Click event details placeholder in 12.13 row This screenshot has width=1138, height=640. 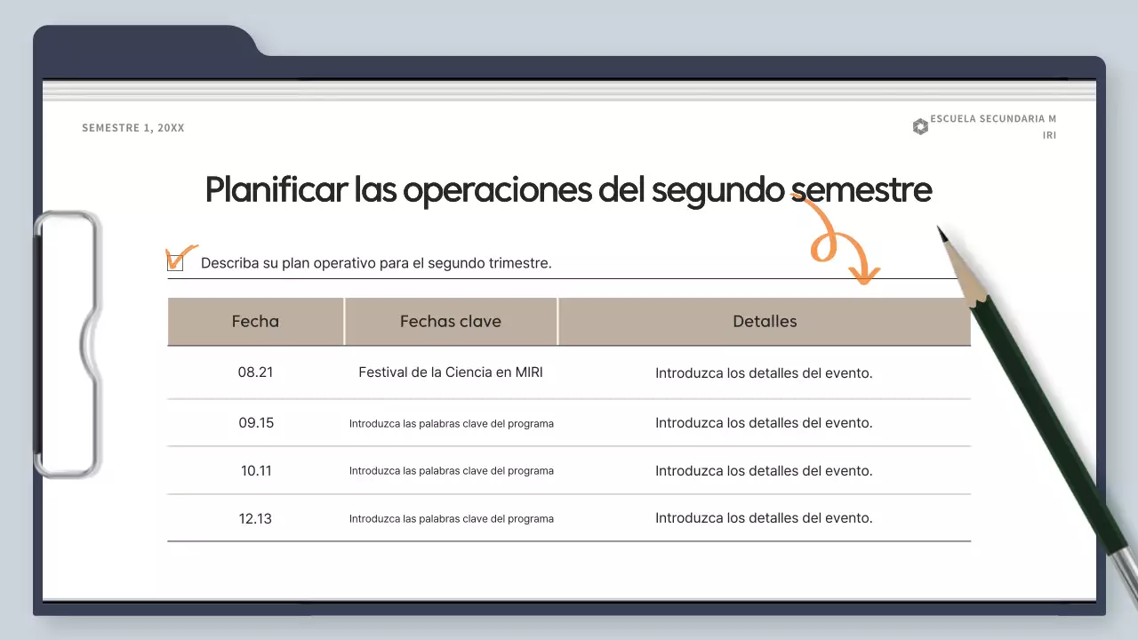764,518
